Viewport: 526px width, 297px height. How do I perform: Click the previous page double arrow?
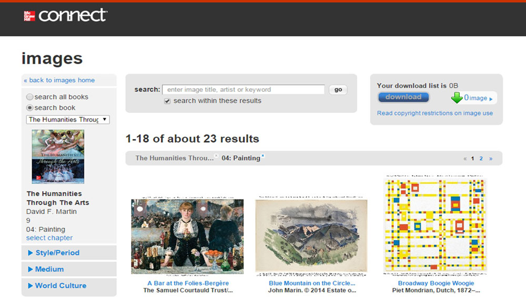click(x=465, y=158)
